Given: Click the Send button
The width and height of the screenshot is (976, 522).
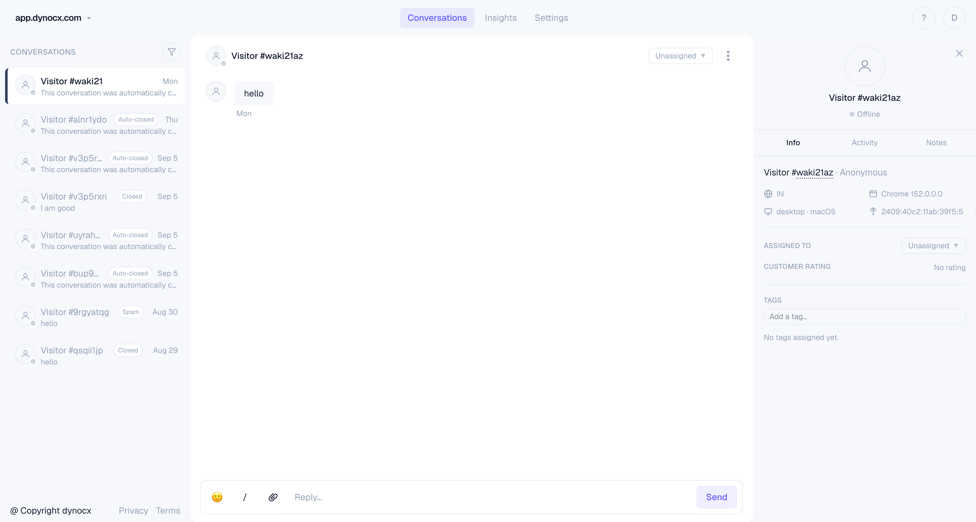Looking at the screenshot, I should click(x=716, y=497).
